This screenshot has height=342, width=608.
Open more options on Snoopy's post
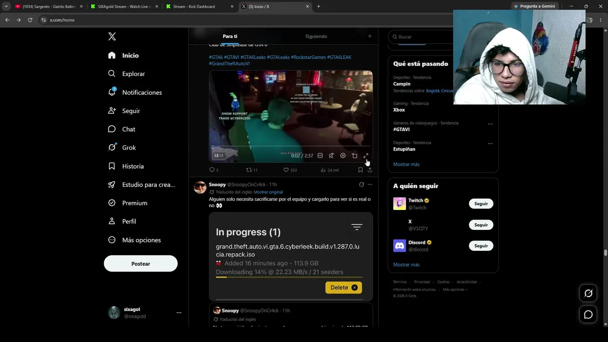coord(370,184)
